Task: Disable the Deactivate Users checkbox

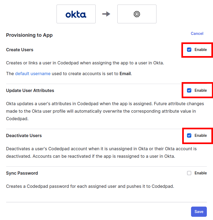Action: click(x=189, y=135)
